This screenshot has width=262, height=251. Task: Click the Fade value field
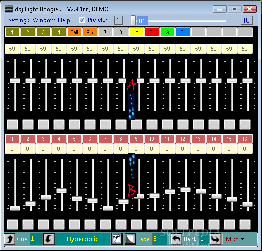[159, 239]
